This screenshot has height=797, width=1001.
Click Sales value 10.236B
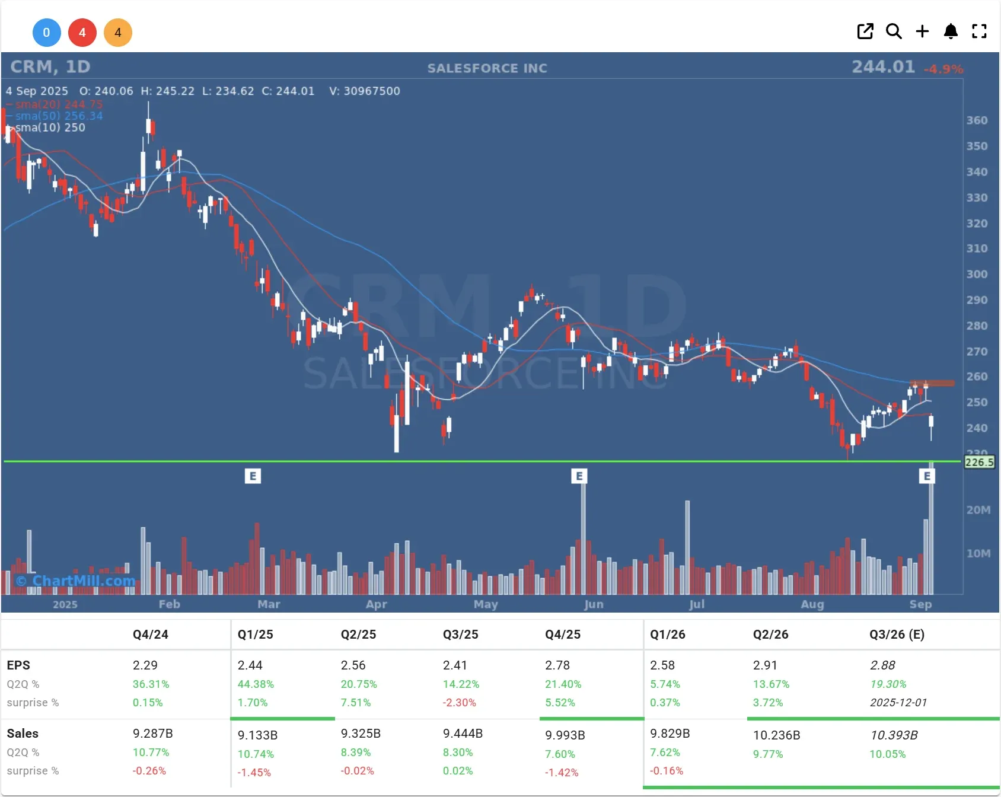click(777, 735)
